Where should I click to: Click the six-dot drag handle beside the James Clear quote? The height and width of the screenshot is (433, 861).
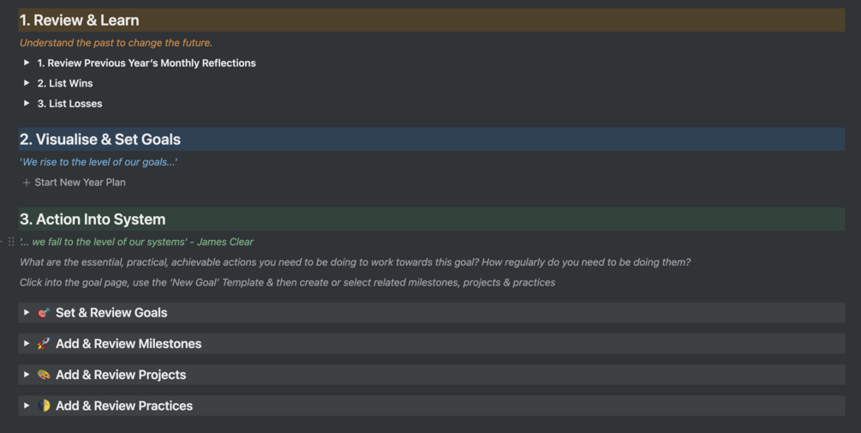tap(11, 242)
